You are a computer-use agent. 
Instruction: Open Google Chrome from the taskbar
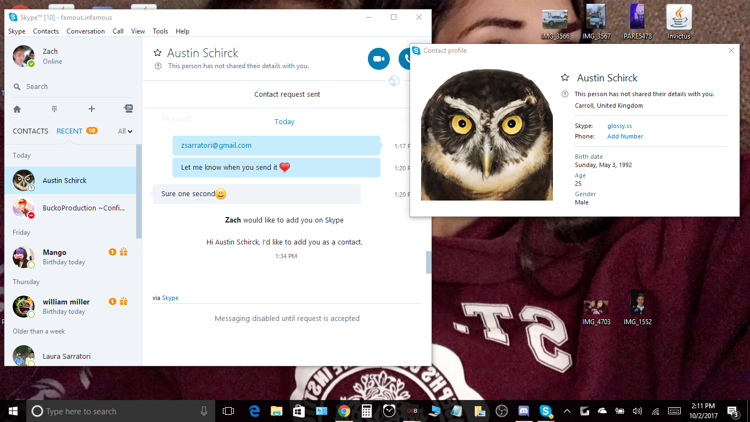click(x=344, y=411)
